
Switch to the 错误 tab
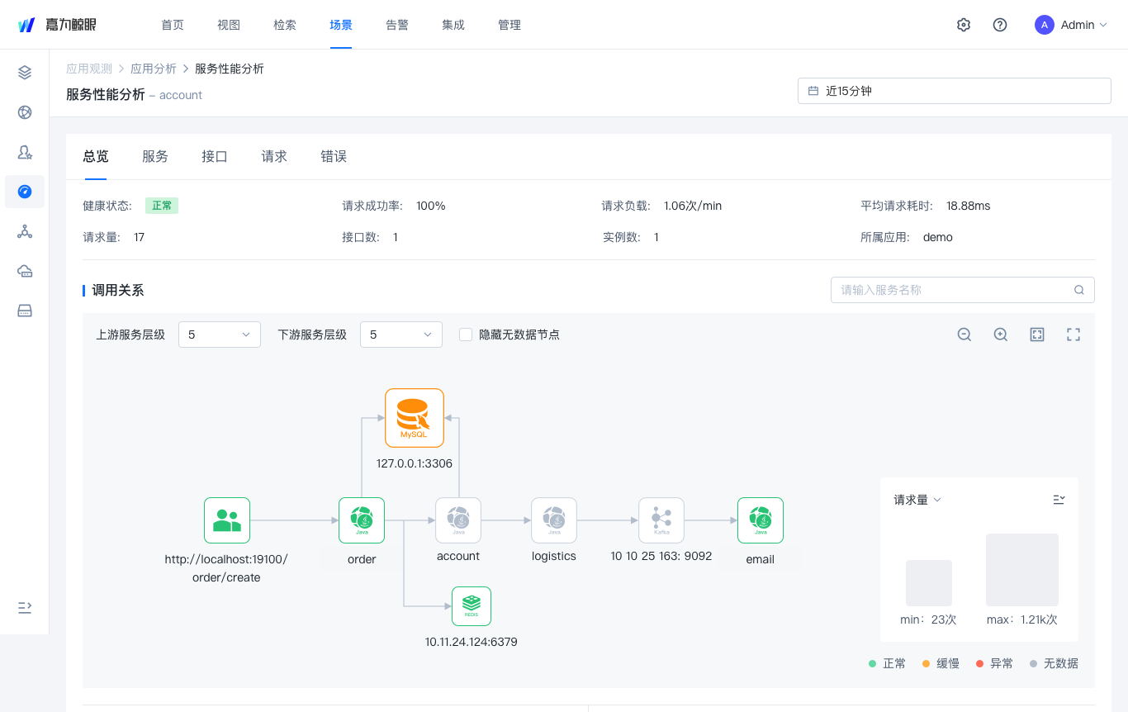pos(334,157)
